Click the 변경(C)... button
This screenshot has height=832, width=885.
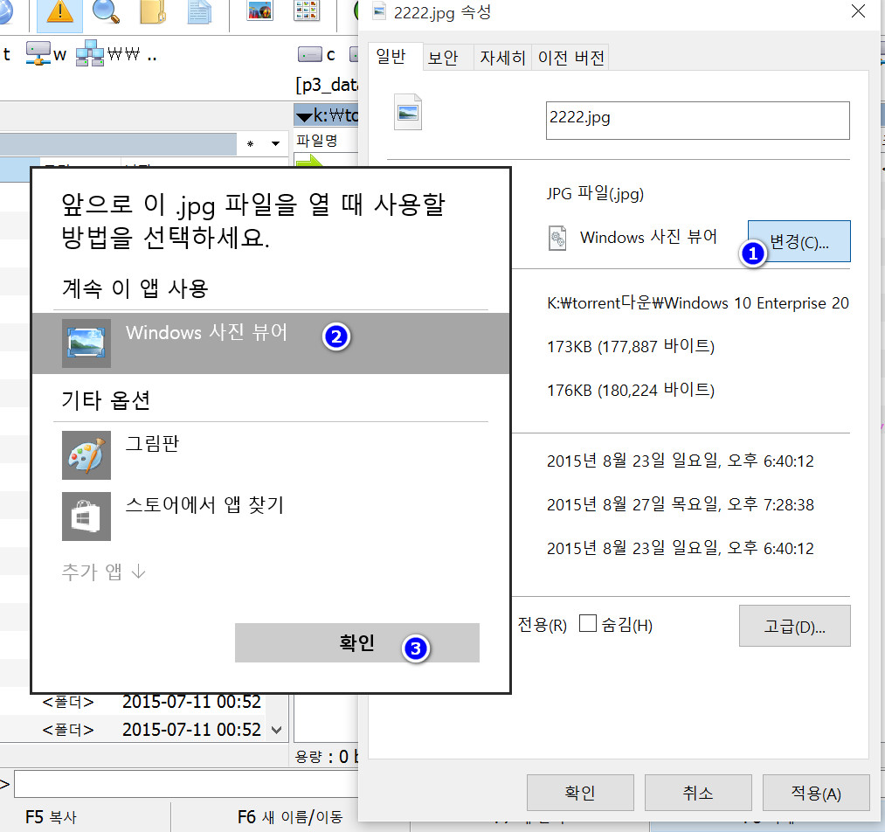pyautogui.click(x=799, y=241)
